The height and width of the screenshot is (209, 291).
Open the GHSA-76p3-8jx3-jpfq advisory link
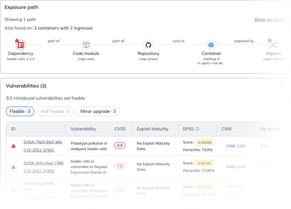(43, 142)
